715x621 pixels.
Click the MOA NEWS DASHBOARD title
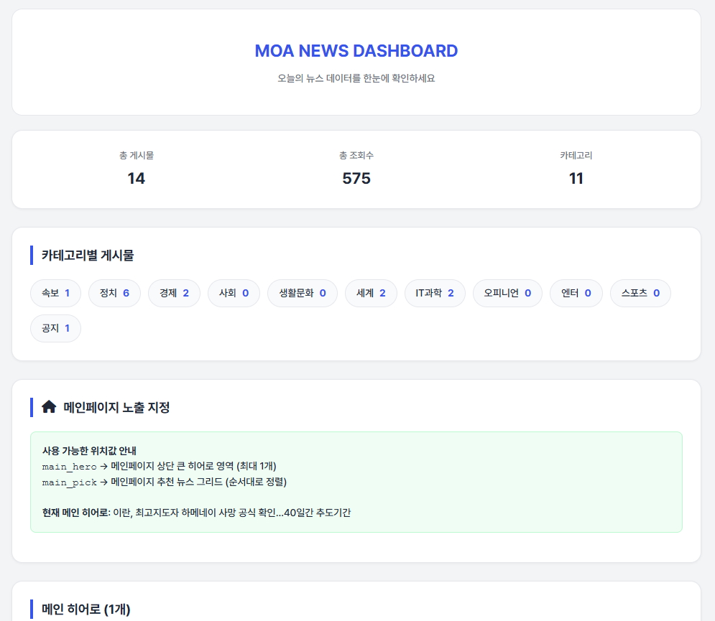[x=356, y=51]
